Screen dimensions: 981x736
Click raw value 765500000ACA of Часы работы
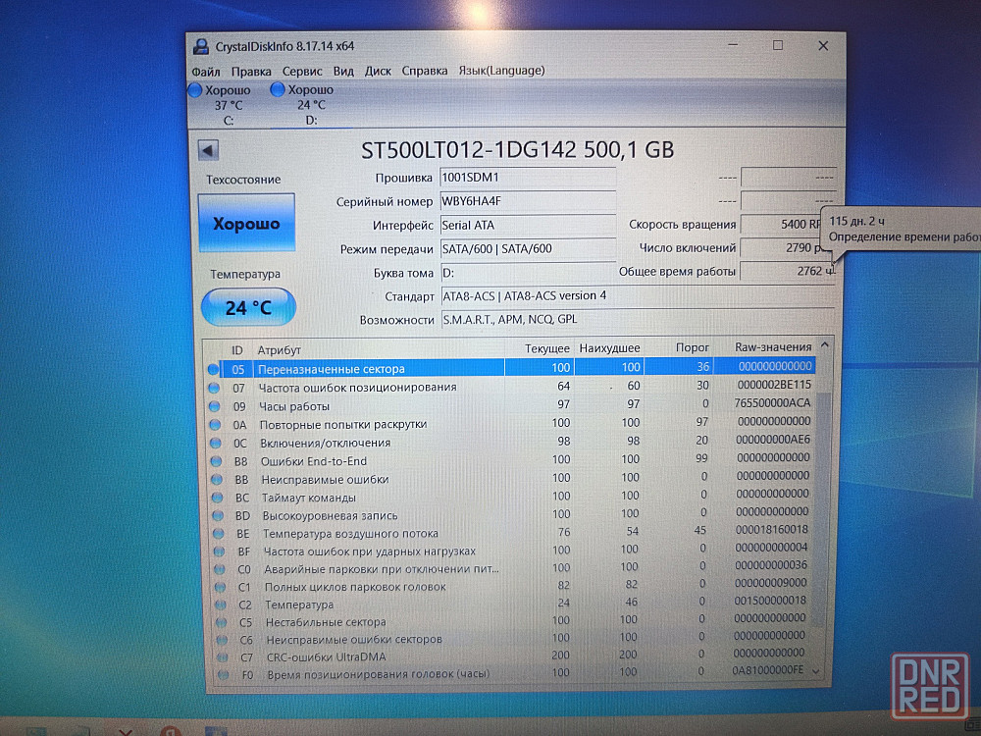click(x=772, y=403)
